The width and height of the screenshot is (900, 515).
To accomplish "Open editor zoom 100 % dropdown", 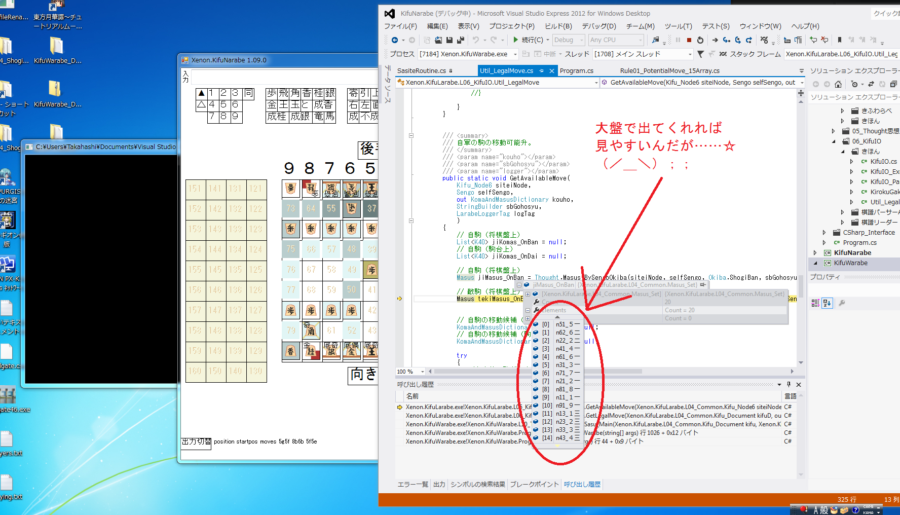I will [410, 372].
